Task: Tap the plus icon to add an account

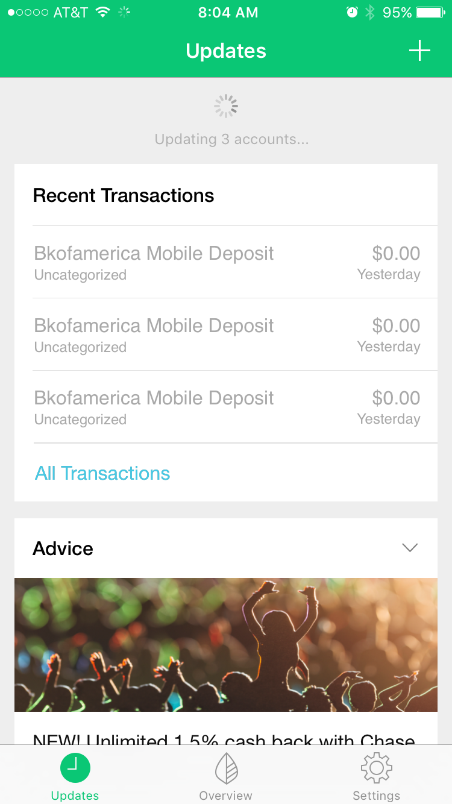Action: (419, 51)
